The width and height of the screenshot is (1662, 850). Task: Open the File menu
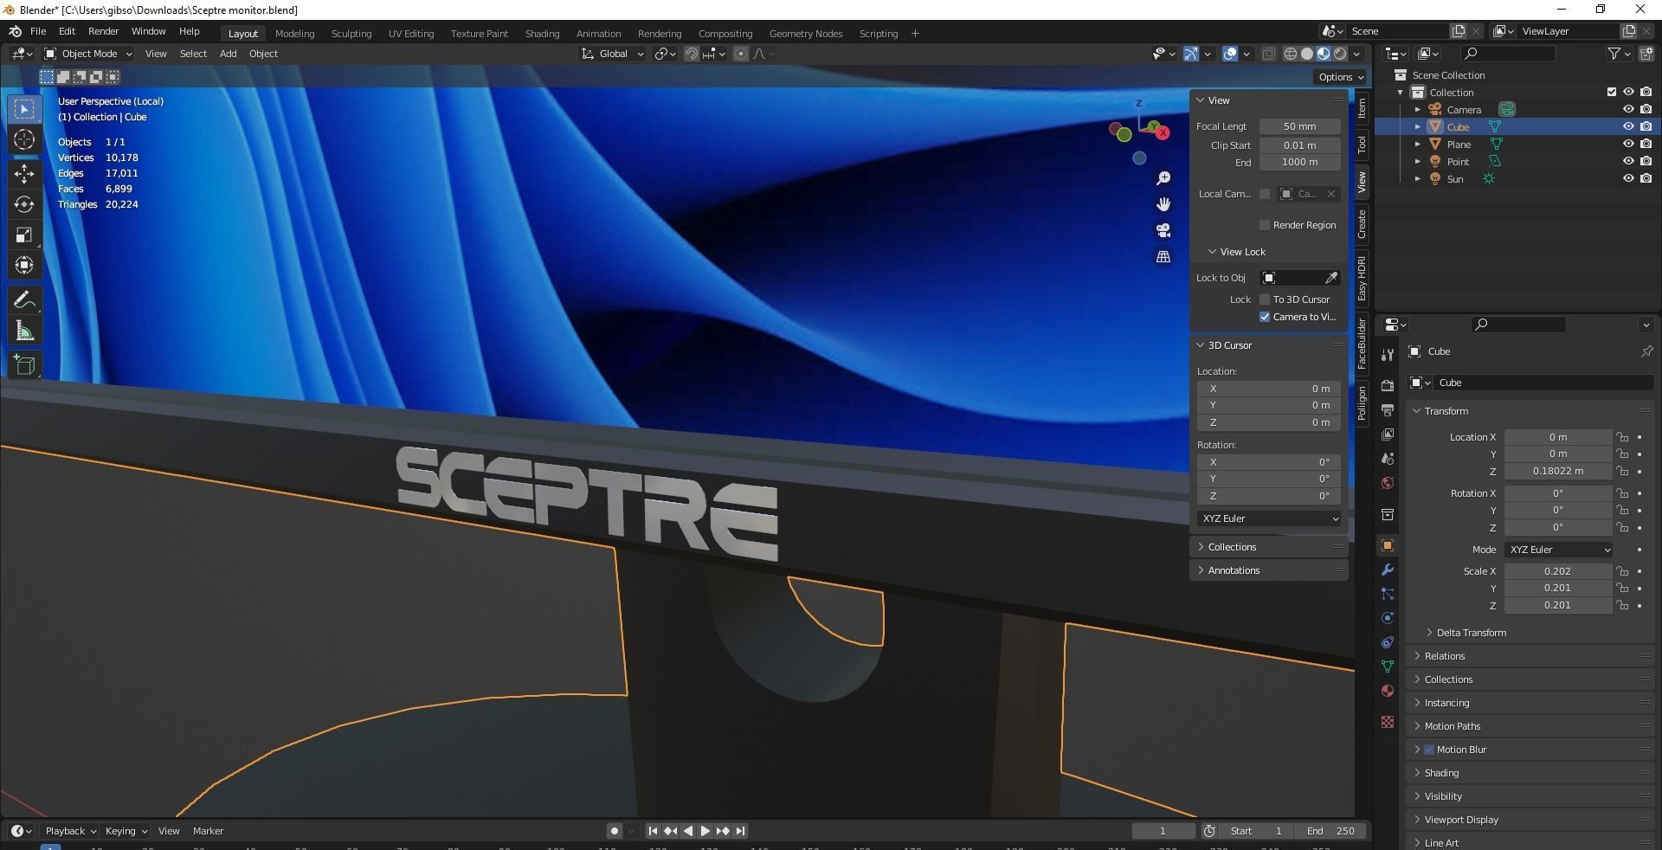[38, 31]
